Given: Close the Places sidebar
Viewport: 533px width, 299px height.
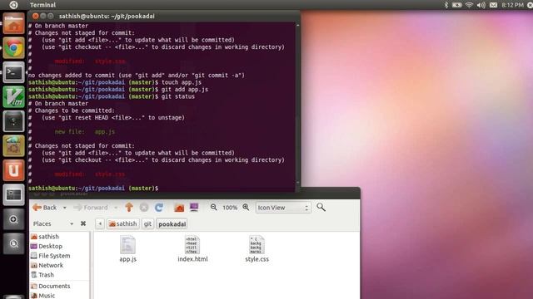Looking at the screenshot, I should tap(83, 223).
